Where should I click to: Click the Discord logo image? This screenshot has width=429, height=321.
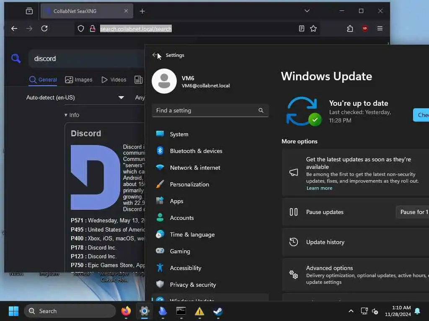point(96,177)
